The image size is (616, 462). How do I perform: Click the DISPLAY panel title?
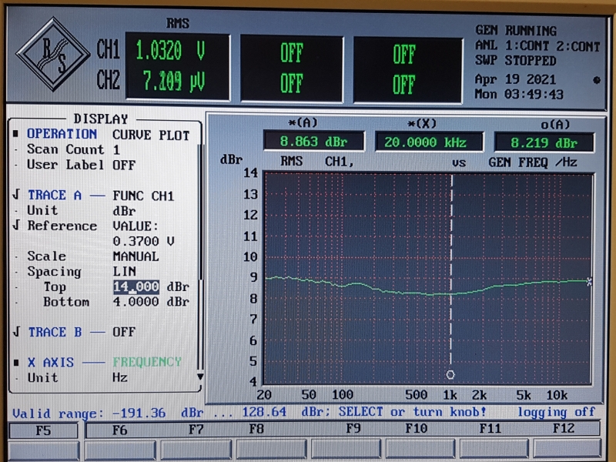point(101,119)
